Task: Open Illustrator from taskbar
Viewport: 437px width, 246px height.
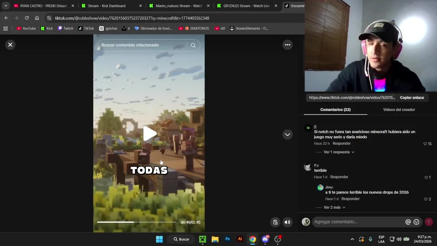Action: click(x=240, y=239)
